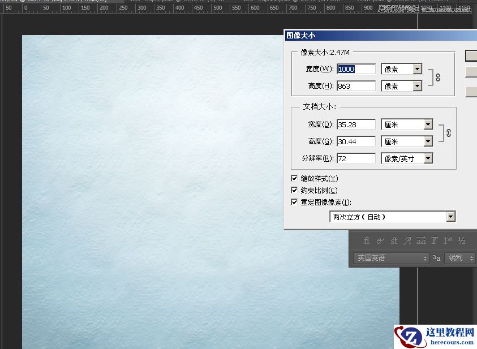Disable the 重定图像像素 checkbox
This screenshot has height=349, width=477.
(x=294, y=202)
